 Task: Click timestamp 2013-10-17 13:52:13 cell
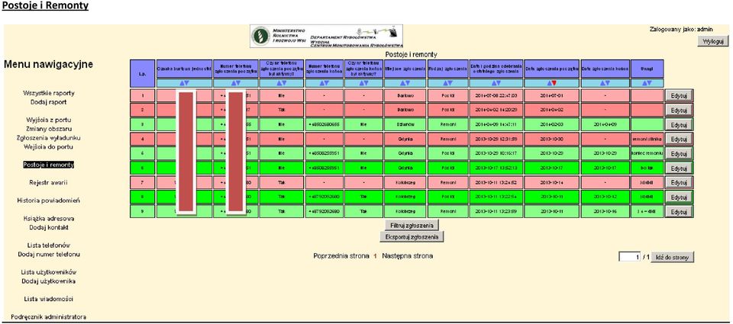pos(496,168)
